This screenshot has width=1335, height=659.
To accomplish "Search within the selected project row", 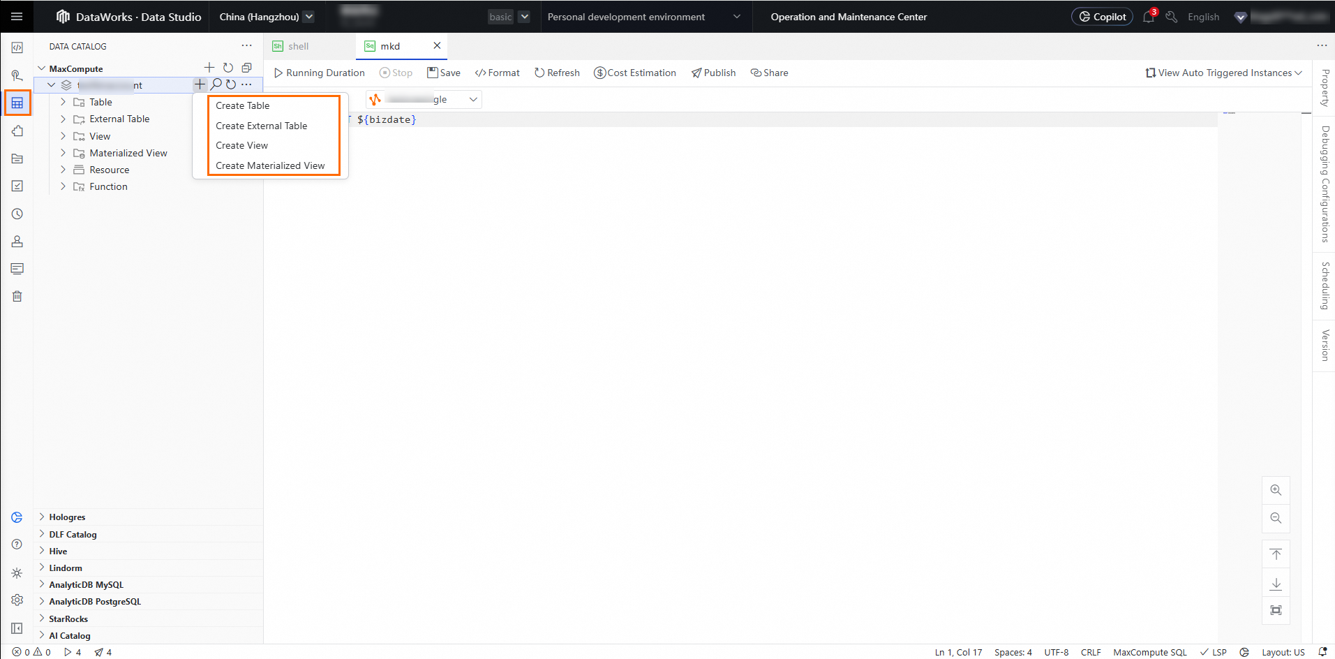I will pos(216,84).
